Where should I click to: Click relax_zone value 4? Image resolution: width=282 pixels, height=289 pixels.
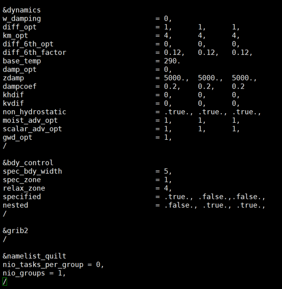tap(166, 188)
